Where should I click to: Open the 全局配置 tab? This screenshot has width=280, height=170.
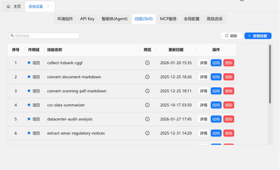[x=191, y=19]
